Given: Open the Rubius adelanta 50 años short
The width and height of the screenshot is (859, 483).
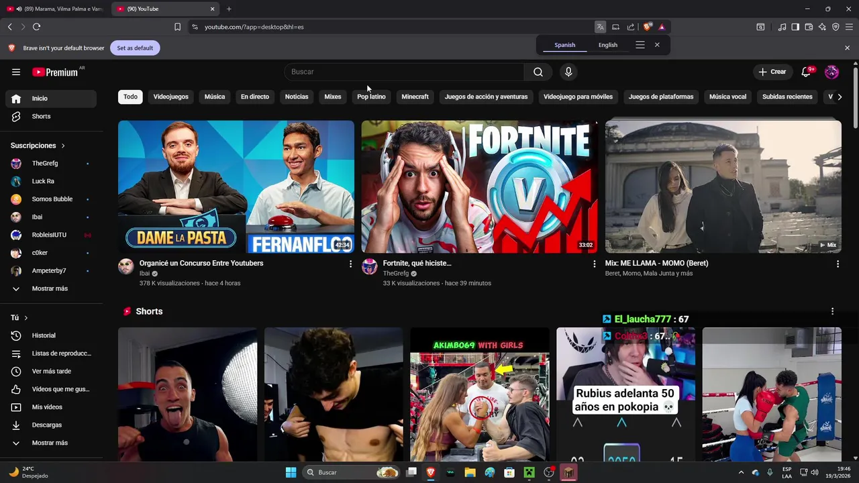Looking at the screenshot, I should coord(625,394).
